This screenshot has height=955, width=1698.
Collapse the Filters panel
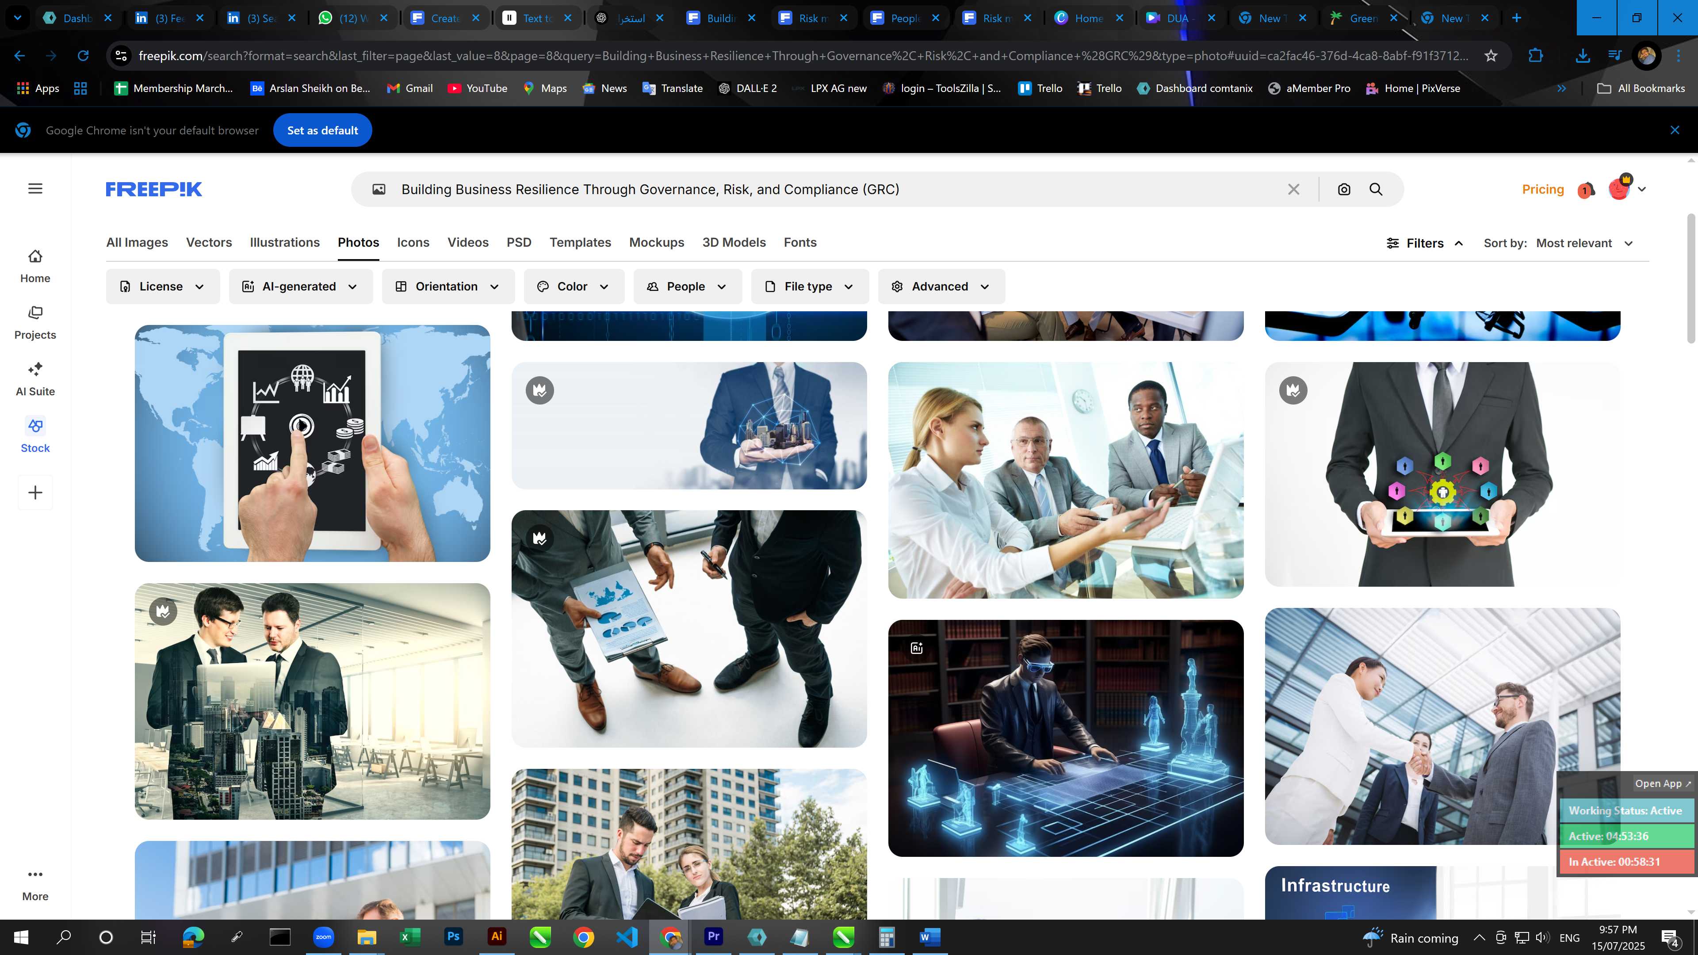click(x=1424, y=243)
